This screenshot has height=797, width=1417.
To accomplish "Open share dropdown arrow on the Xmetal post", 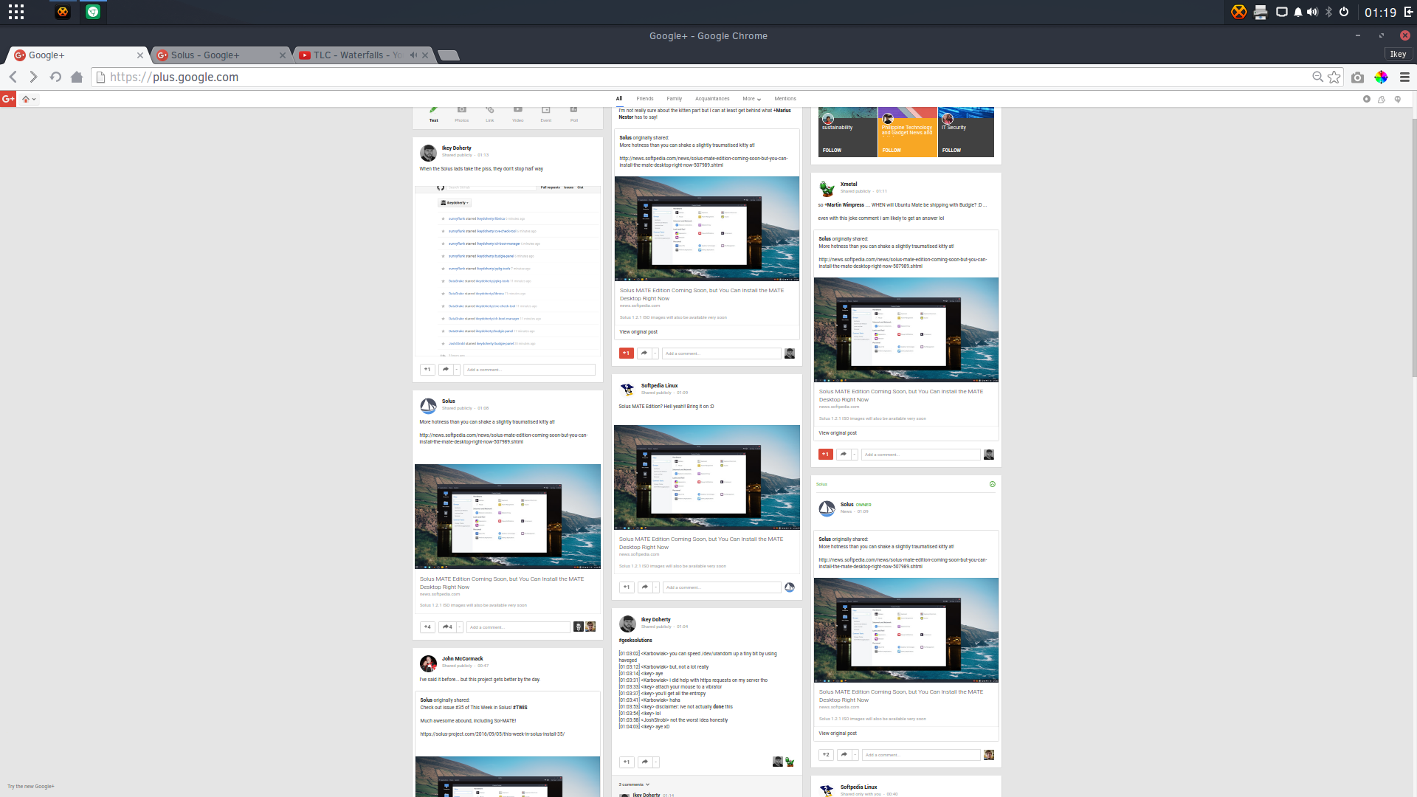I will pos(855,455).
